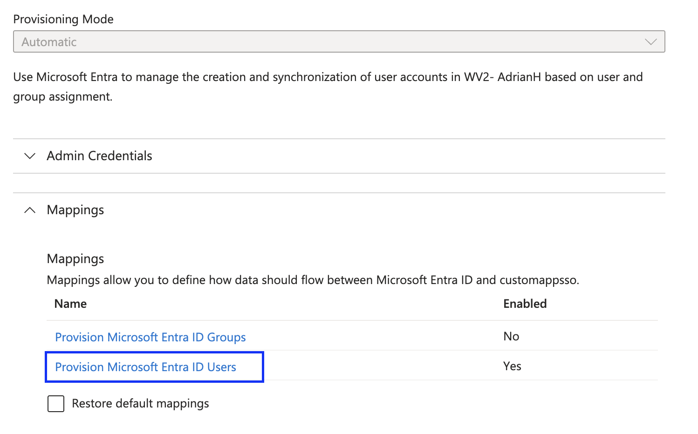The image size is (698, 434).
Task: Click the Enabled column header
Action: point(525,304)
